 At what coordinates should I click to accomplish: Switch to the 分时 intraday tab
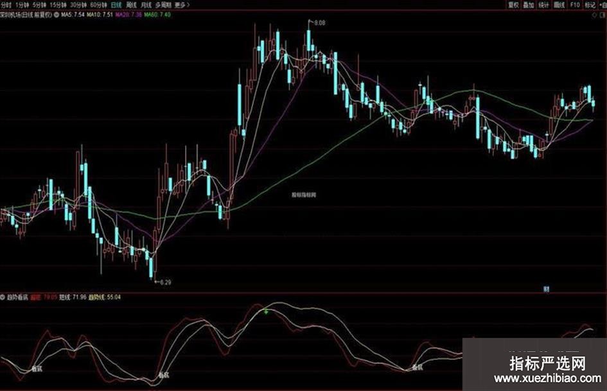[x=6, y=5]
